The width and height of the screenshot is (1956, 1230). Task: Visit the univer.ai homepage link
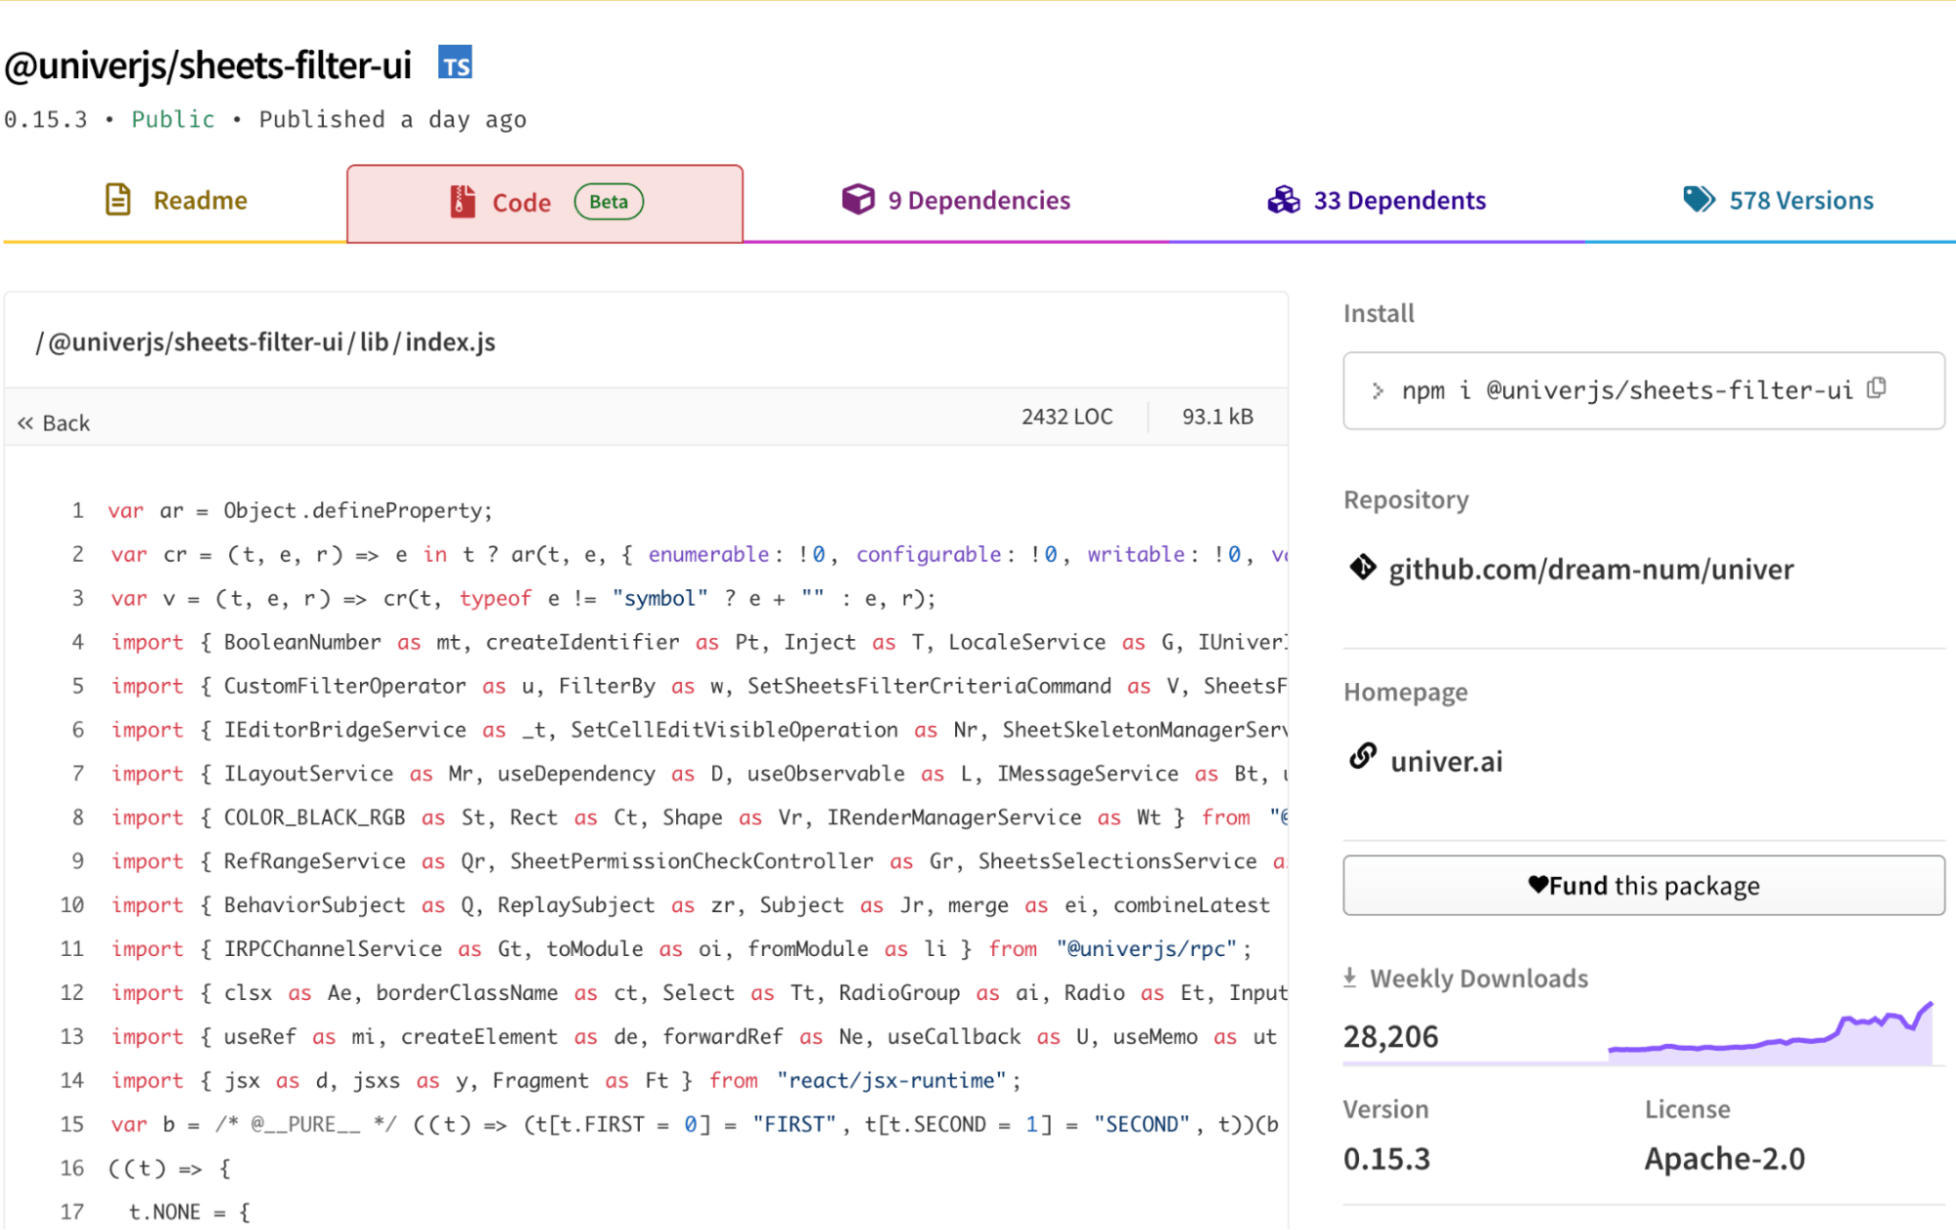click(x=1446, y=760)
